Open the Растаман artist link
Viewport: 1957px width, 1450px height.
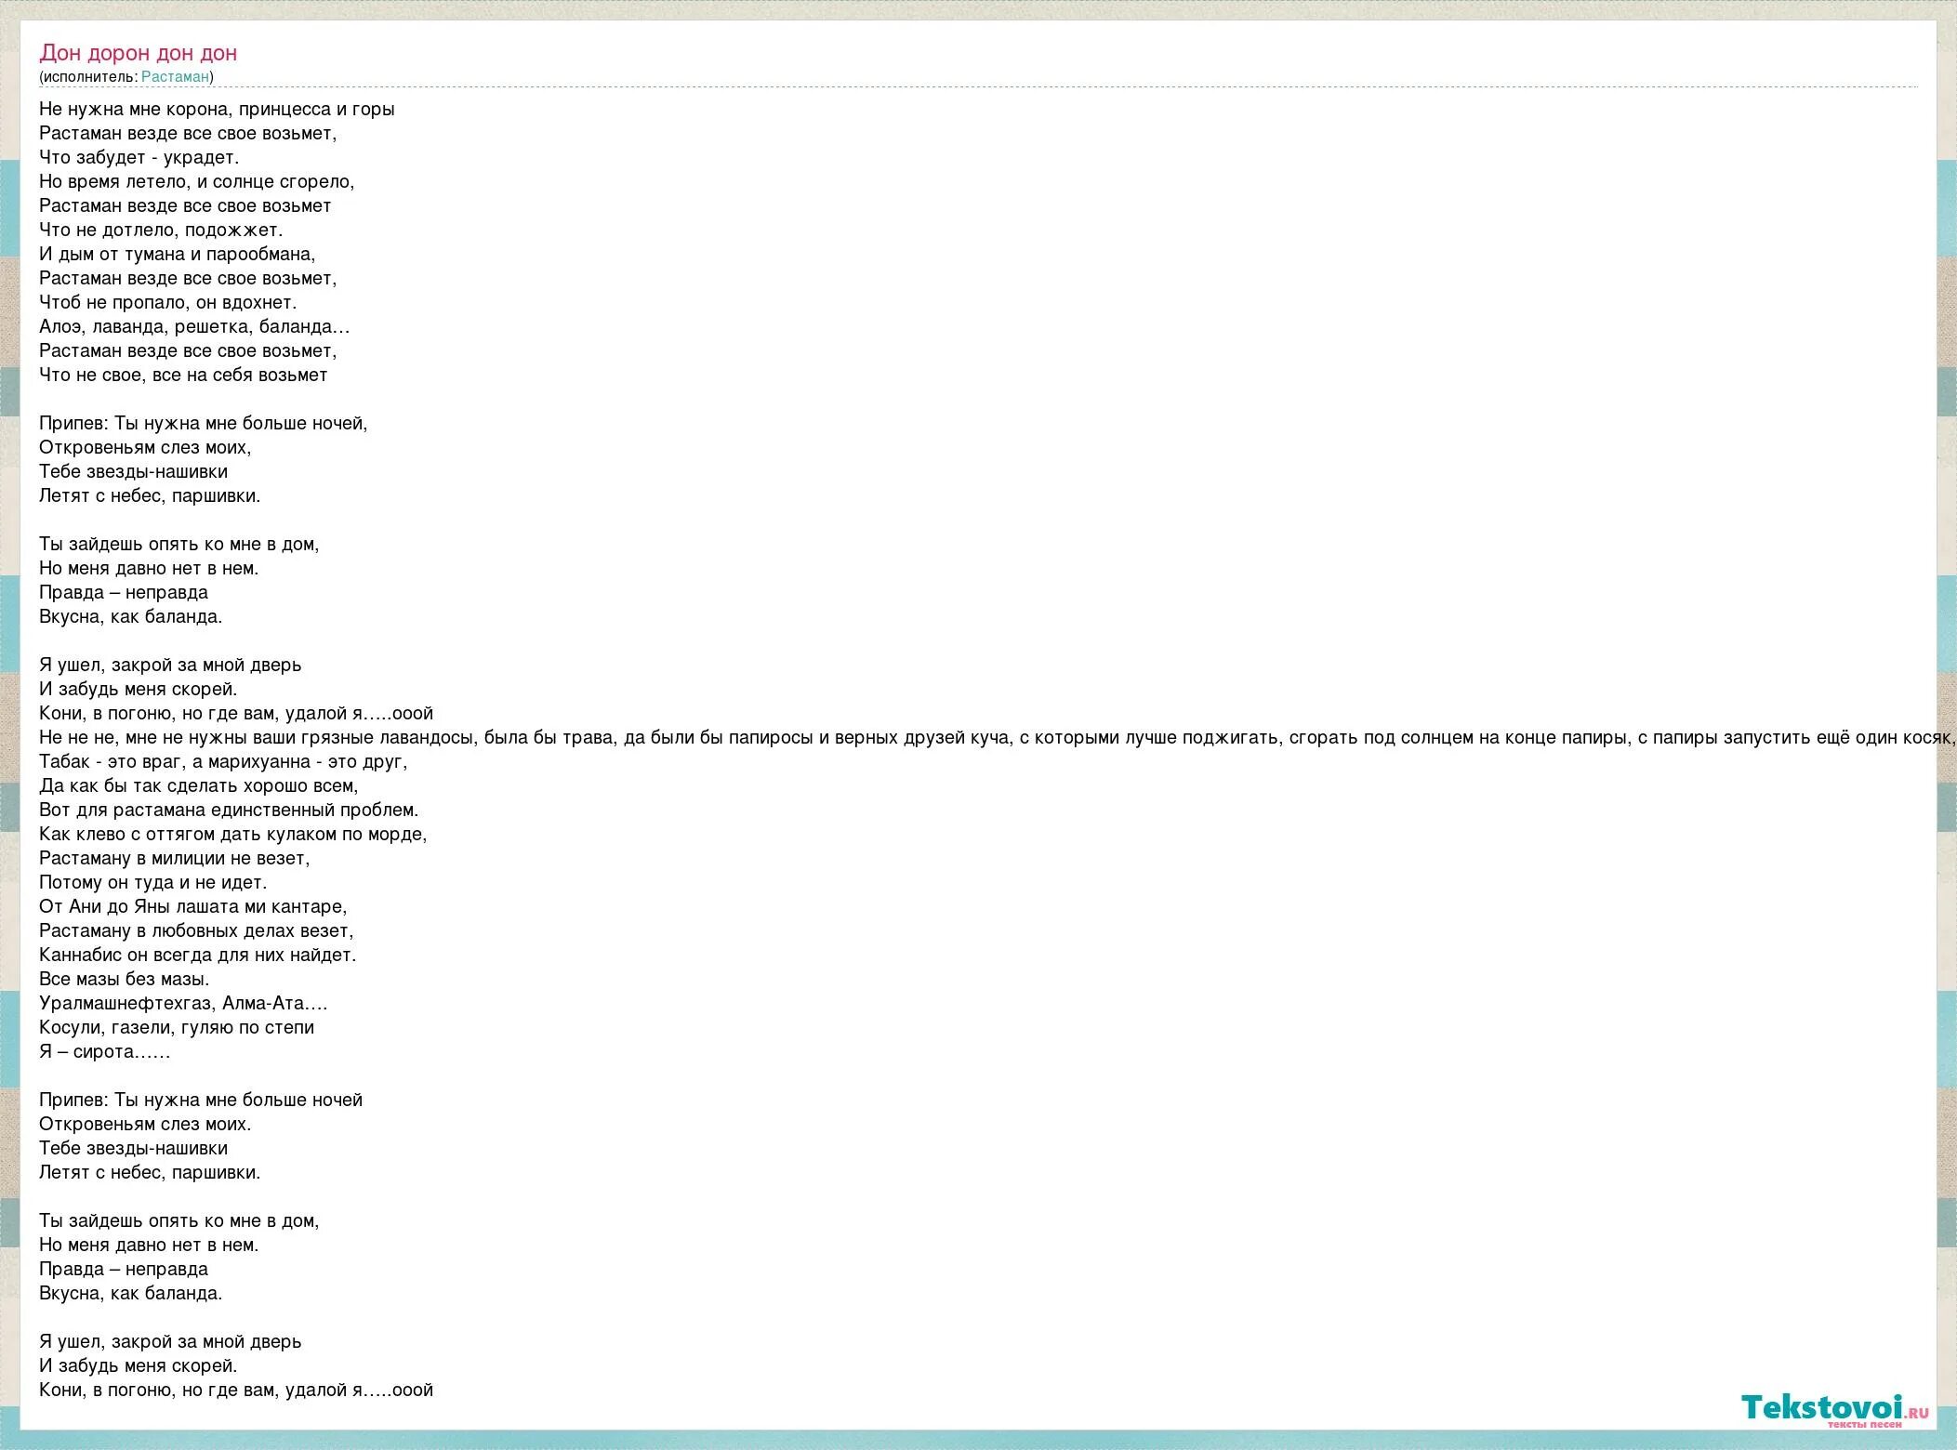[175, 77]
